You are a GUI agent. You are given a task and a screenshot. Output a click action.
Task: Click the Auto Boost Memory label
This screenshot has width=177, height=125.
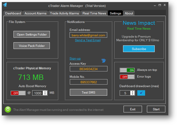pyautogui.click(x=32, y=86)
